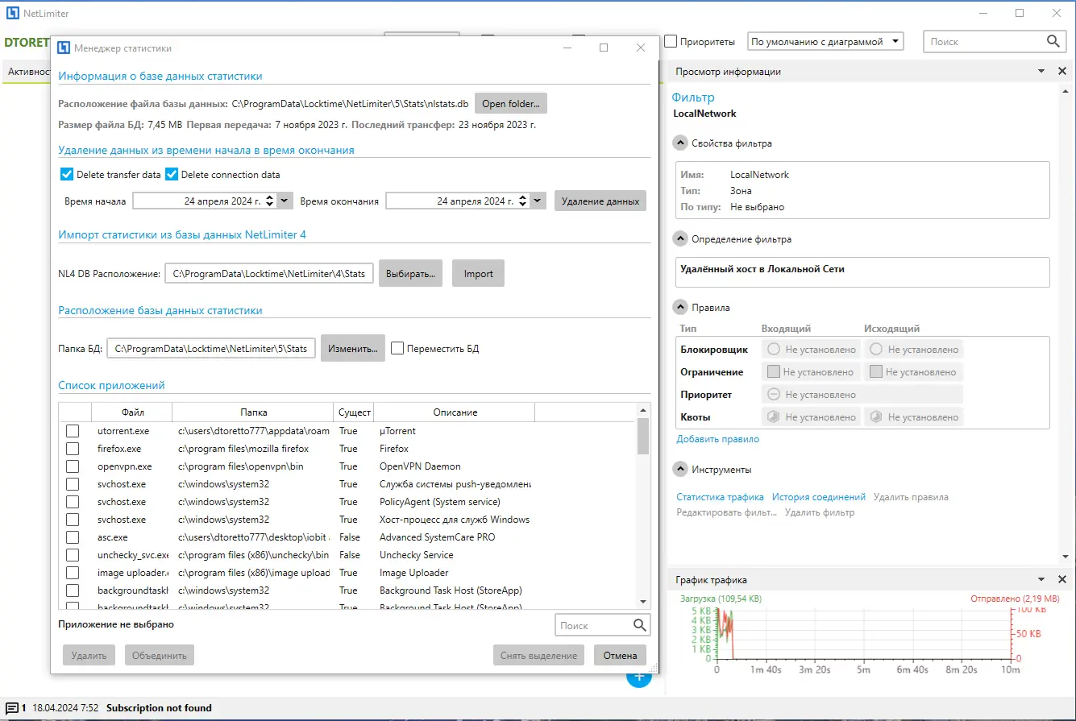This screenshot has height=721, width=1076.
Task: Check the Image Uploader row checkbox
Action: coord(73,573)
